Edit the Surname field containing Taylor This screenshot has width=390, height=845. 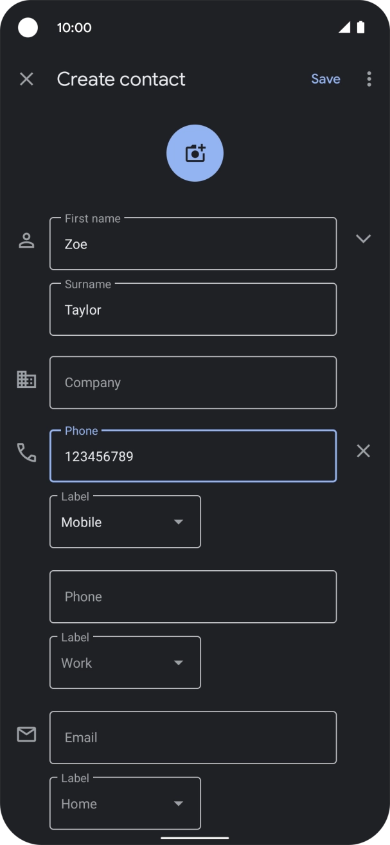[x=193, y=309]
